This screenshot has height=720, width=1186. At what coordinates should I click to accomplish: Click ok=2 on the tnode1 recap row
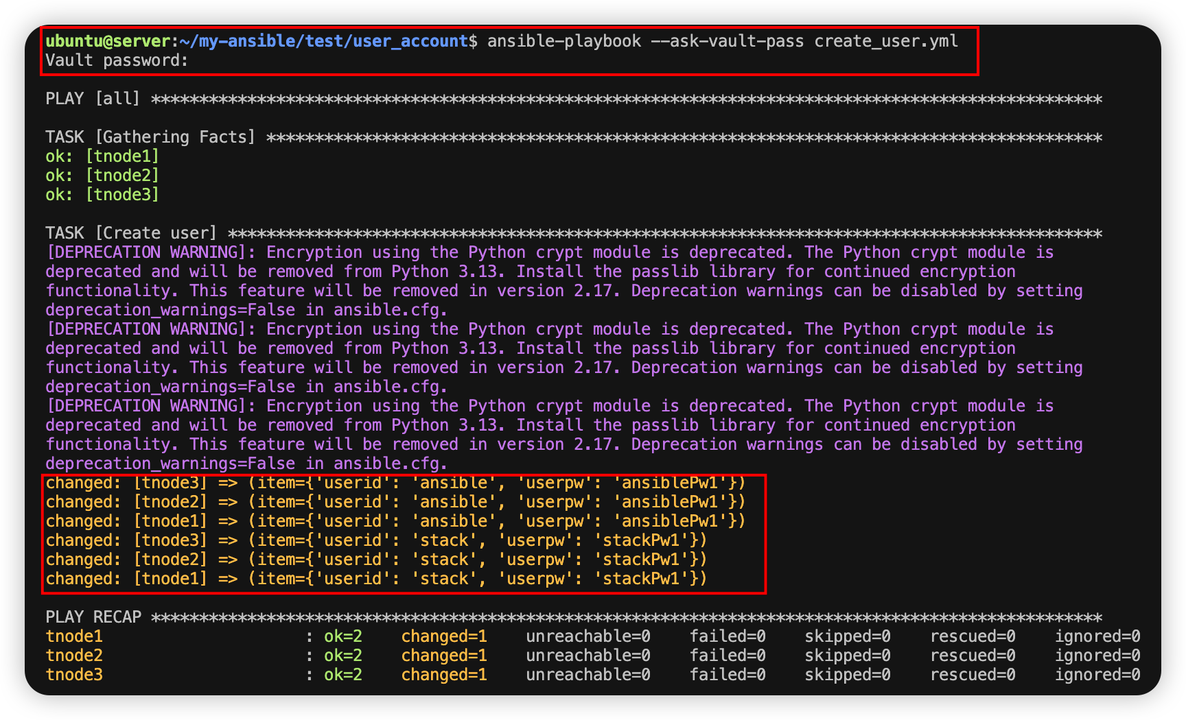(343, 636)
